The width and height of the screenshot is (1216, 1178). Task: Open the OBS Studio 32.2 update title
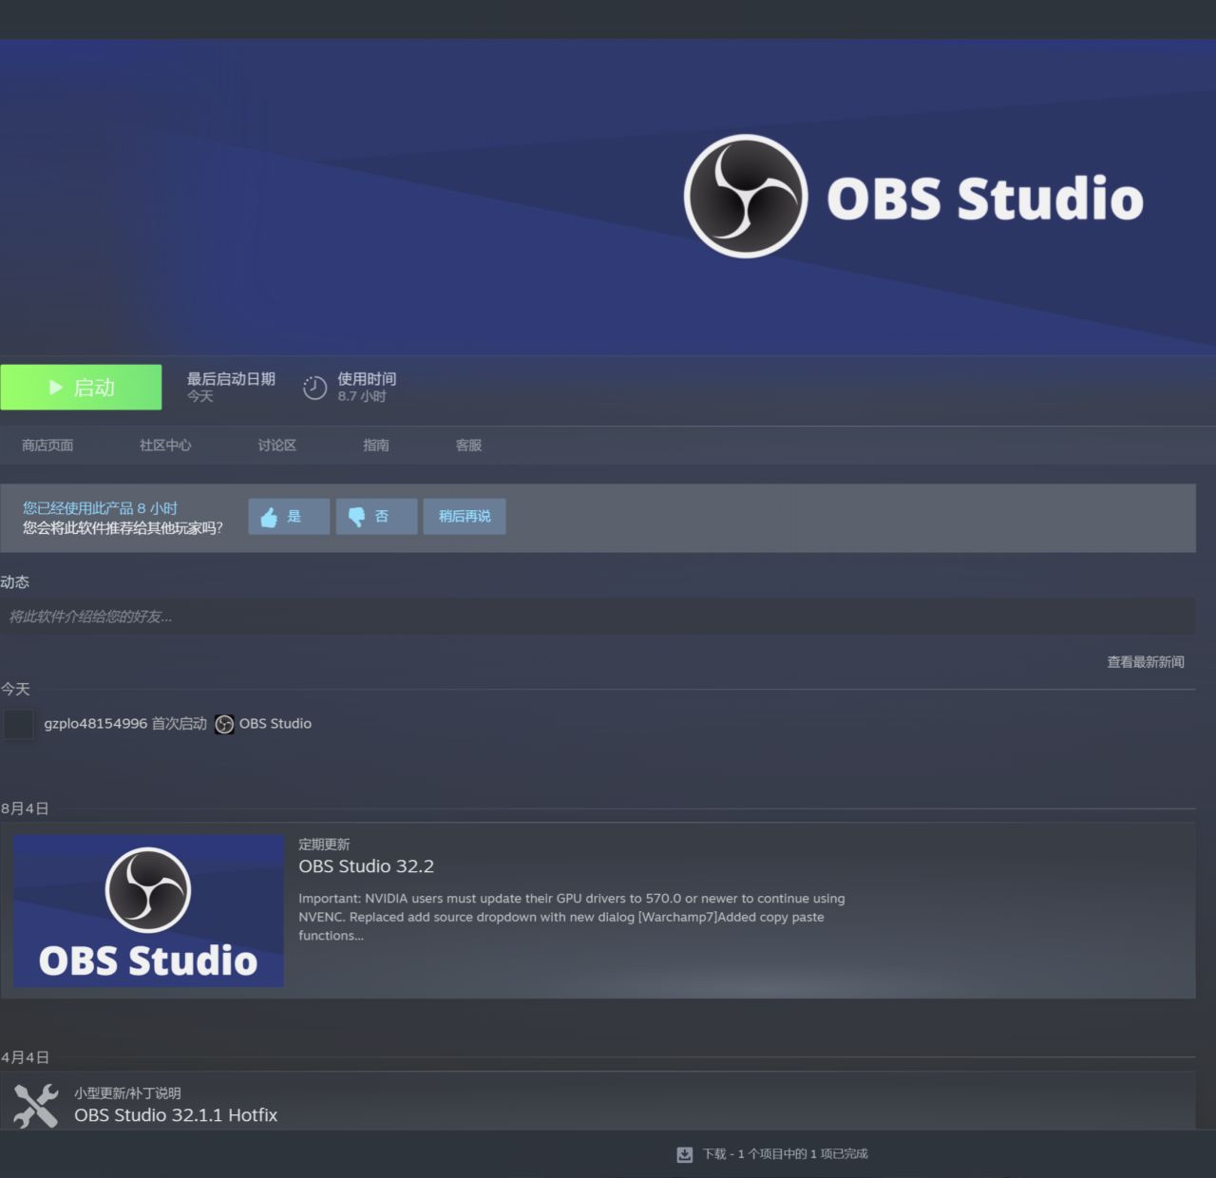366,866
